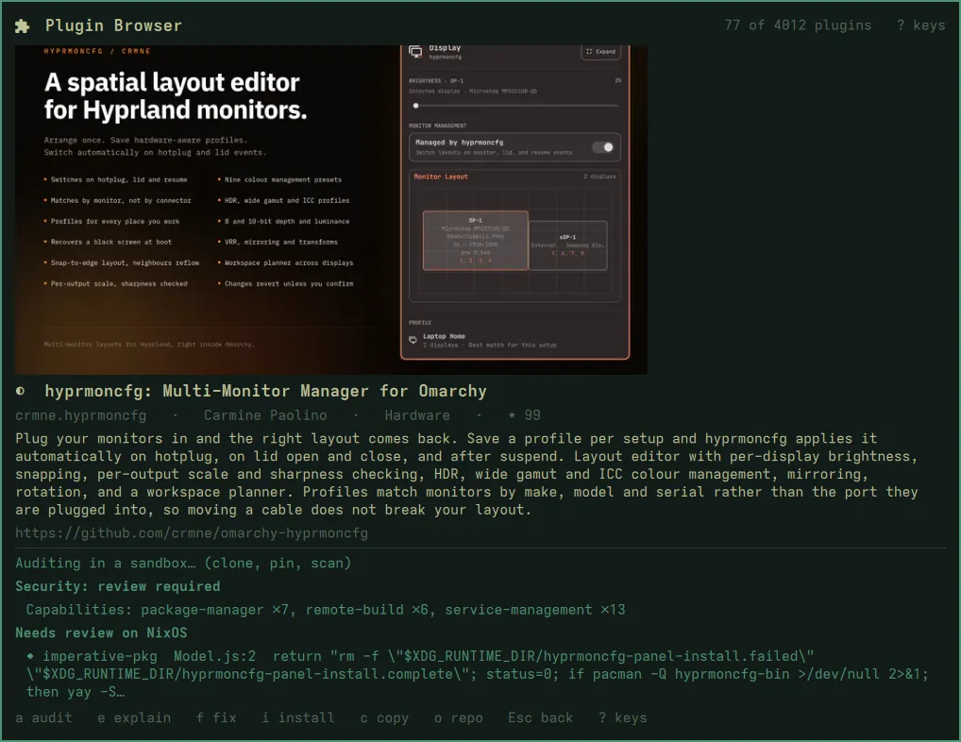Screen dimensions: 961x742
Task: Run 'a audit' from footer
Action: click(x=43, y=717)
